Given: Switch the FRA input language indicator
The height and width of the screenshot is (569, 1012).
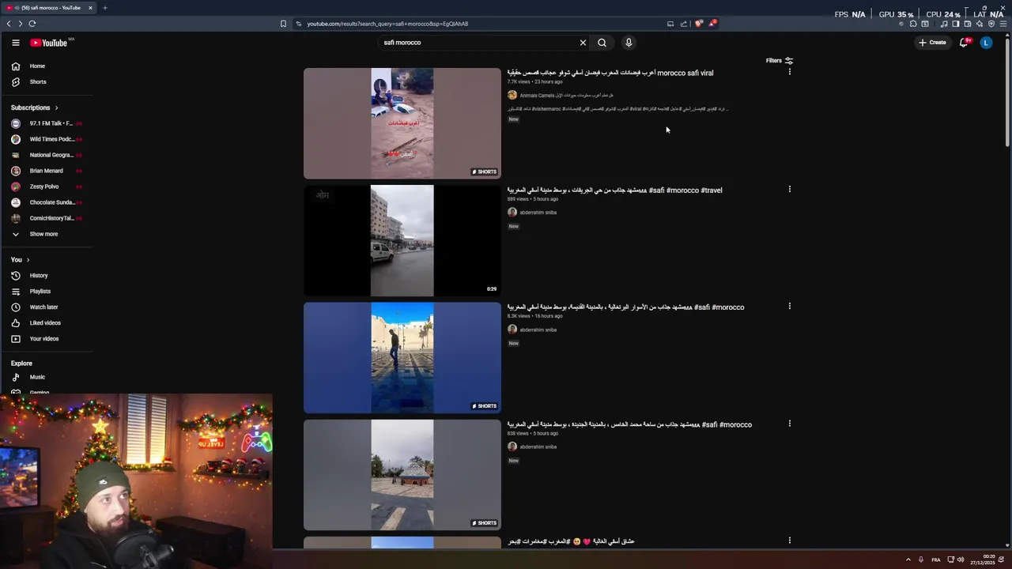Looking at the screenshot, I should [x=936, y=560].
